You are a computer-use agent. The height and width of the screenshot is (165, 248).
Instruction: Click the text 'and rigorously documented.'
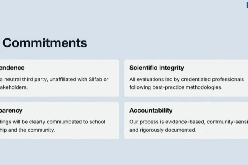(163, 130)
